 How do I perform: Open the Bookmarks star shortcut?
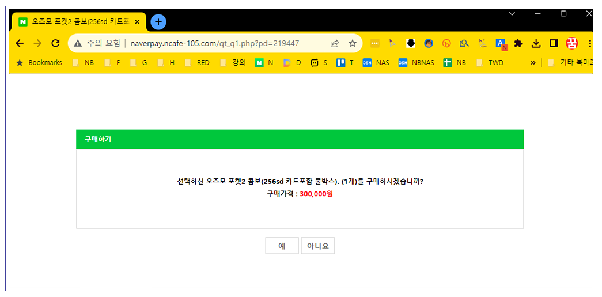39,63
